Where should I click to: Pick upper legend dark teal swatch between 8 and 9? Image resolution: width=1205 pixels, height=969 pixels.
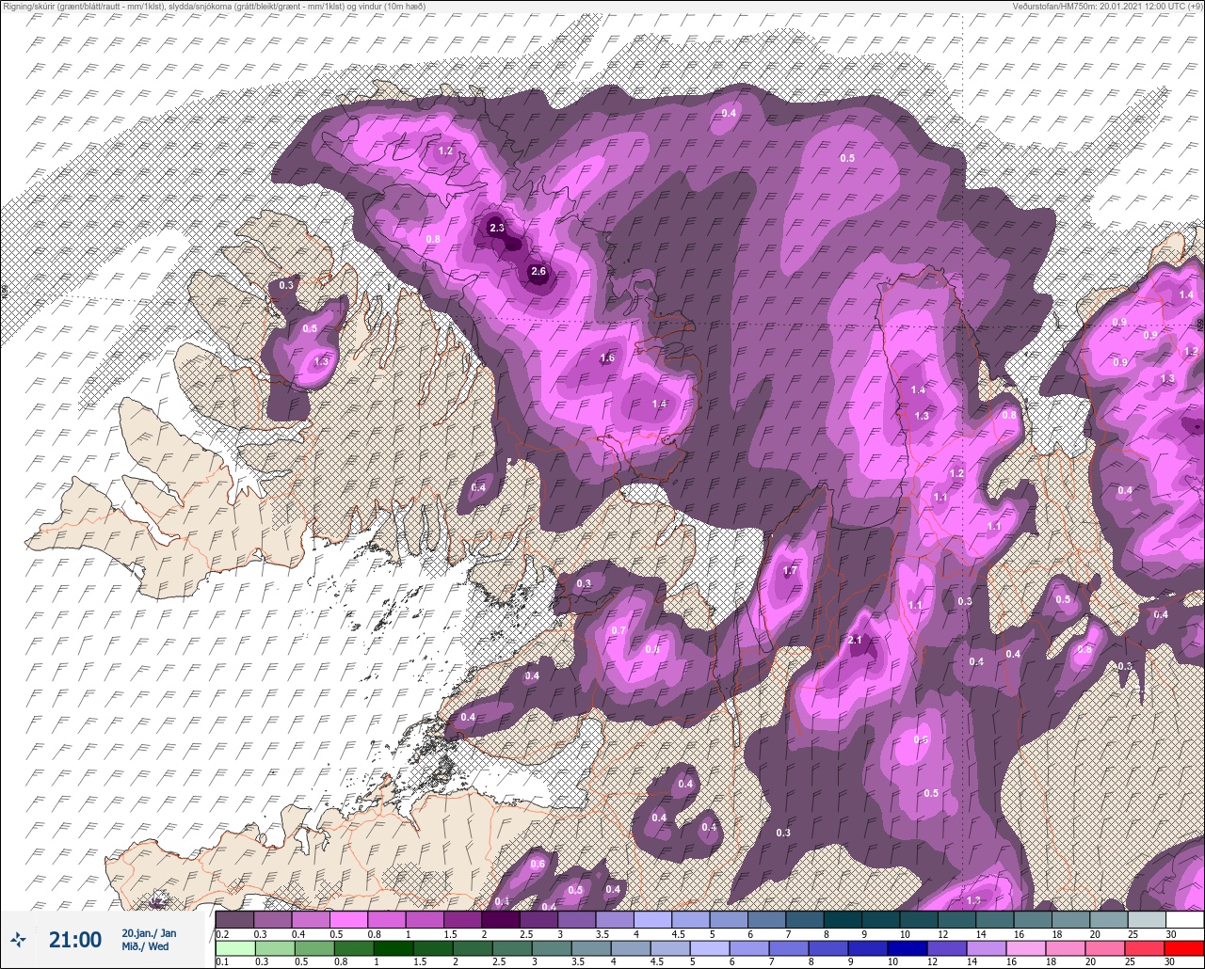pyautogui.click(x=843, y=919)
